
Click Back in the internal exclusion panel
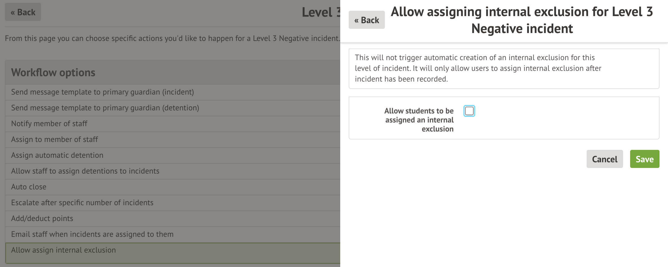coord(366,20)
